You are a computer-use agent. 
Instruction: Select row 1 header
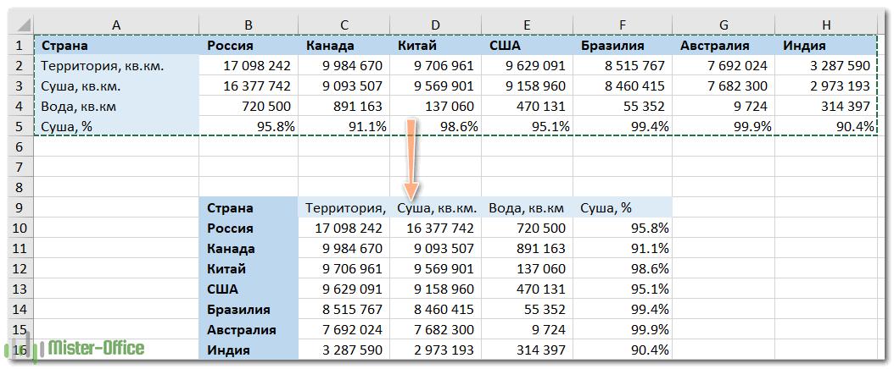[x=20, y=46]
